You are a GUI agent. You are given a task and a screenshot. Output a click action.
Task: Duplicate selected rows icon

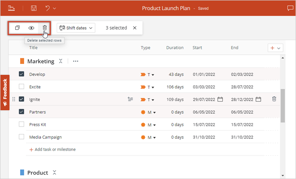(17, 28)
